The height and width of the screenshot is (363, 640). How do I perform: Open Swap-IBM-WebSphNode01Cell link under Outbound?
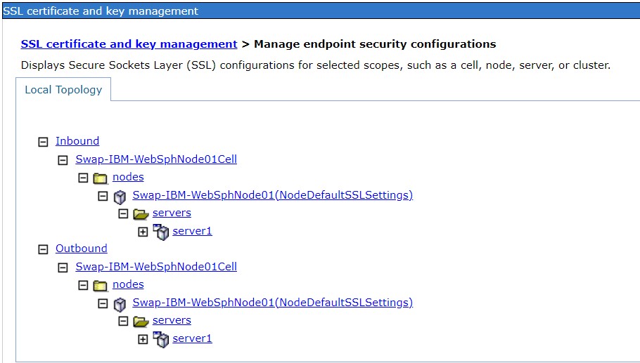156,266
